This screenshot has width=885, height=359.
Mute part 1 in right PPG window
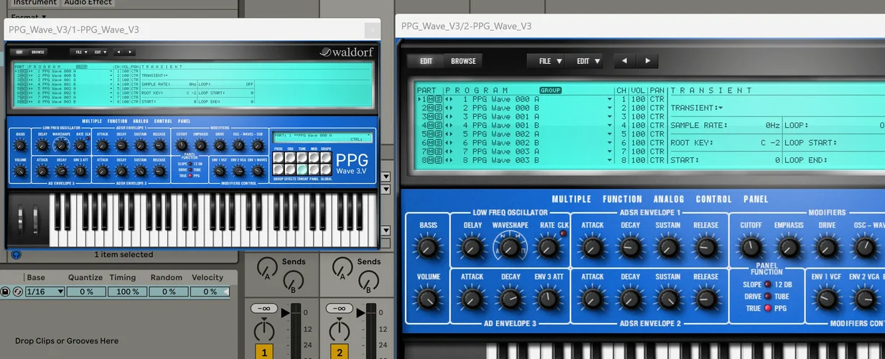(x=430, y=99)
